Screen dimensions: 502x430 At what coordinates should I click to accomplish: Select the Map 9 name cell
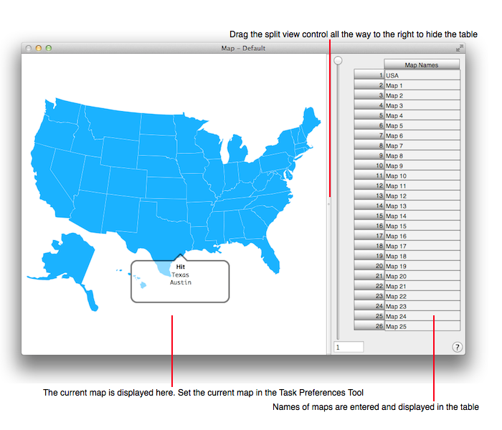coord(422,166)
